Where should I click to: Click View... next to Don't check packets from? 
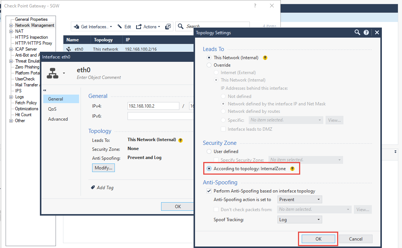363,210
